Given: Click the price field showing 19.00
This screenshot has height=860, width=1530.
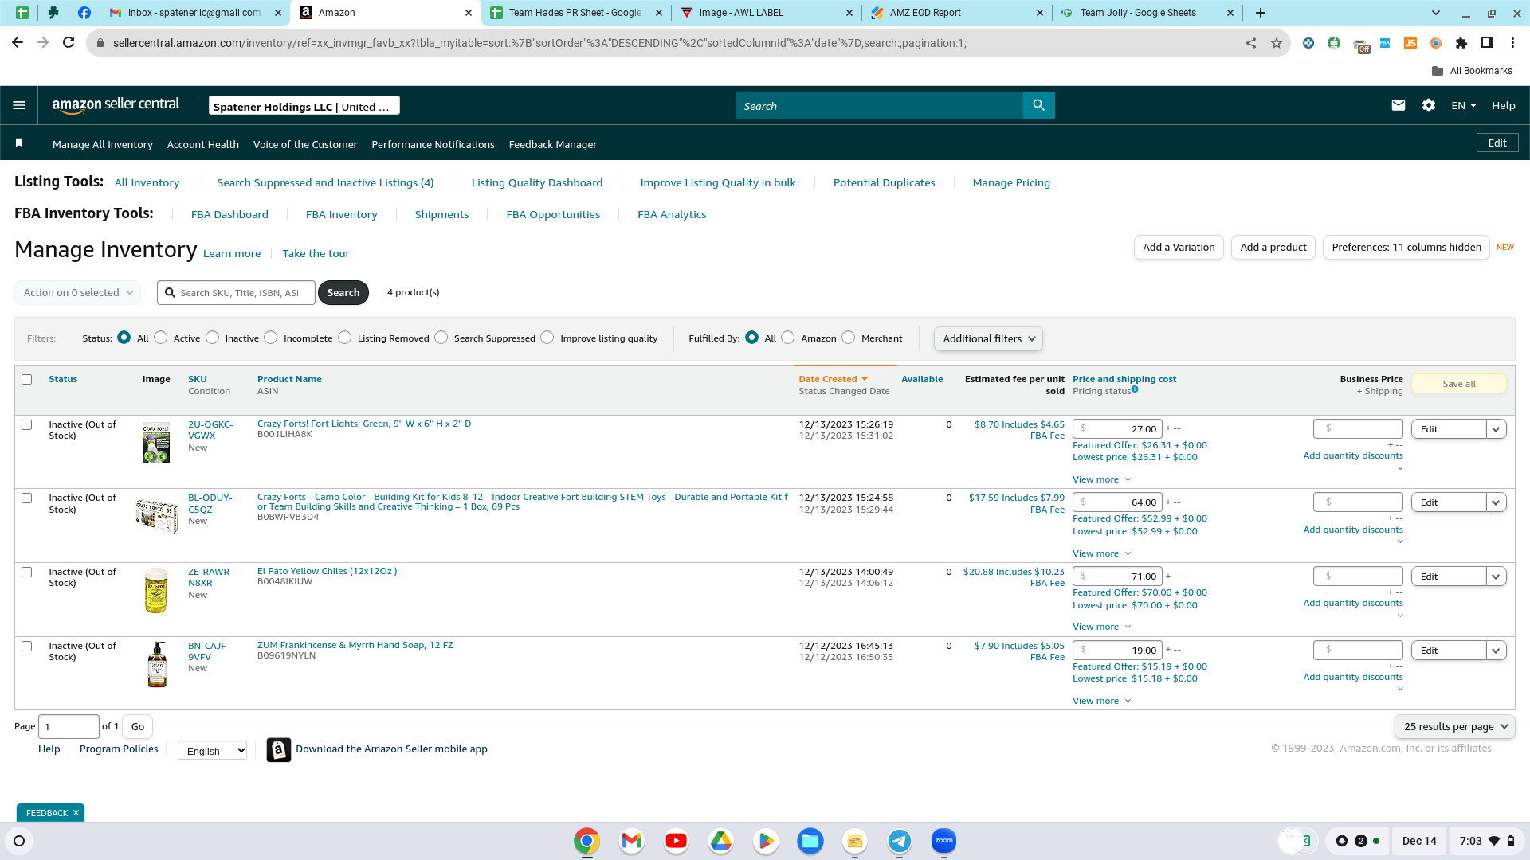Looking at the screenshot, I should coord(1117,651).
